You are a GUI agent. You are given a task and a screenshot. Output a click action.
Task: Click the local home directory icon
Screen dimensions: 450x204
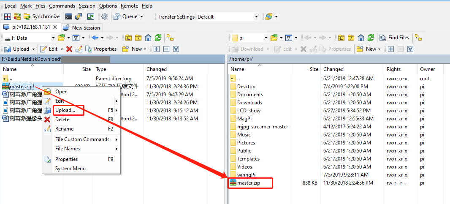point(148,38)
